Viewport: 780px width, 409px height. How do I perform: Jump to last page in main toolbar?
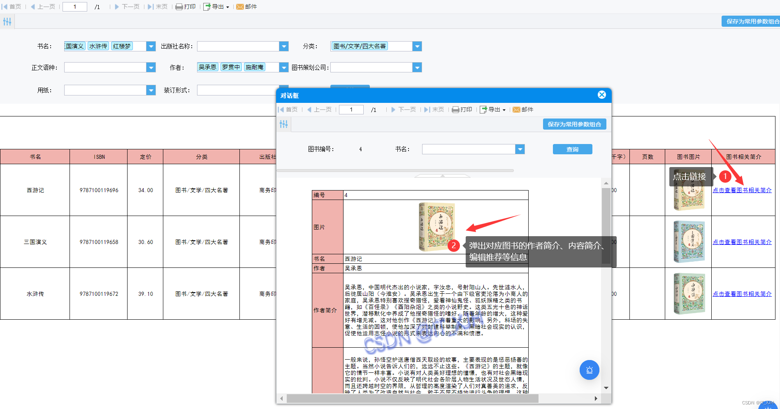[158, 7]
